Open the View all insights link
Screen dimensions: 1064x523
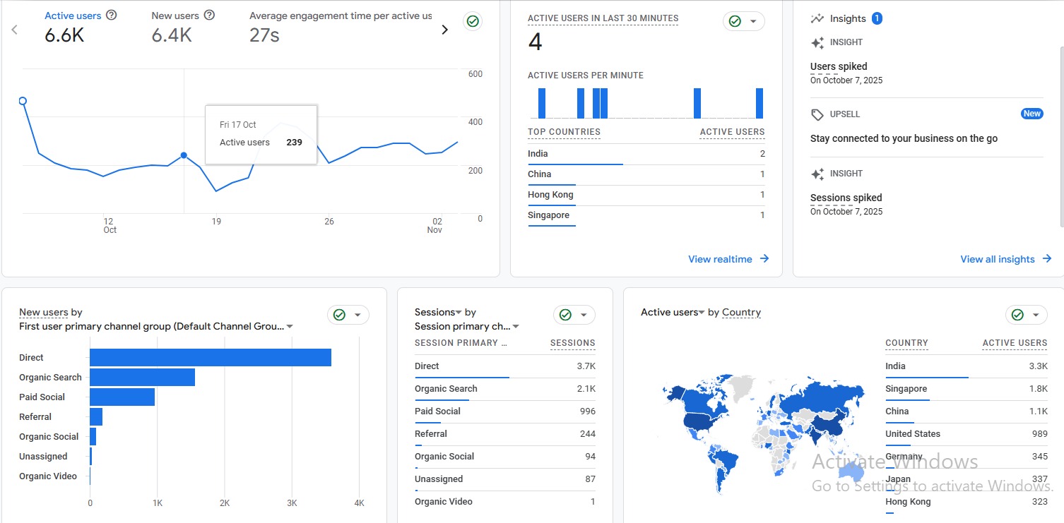pyautogui.click(x=1005, y=259)
